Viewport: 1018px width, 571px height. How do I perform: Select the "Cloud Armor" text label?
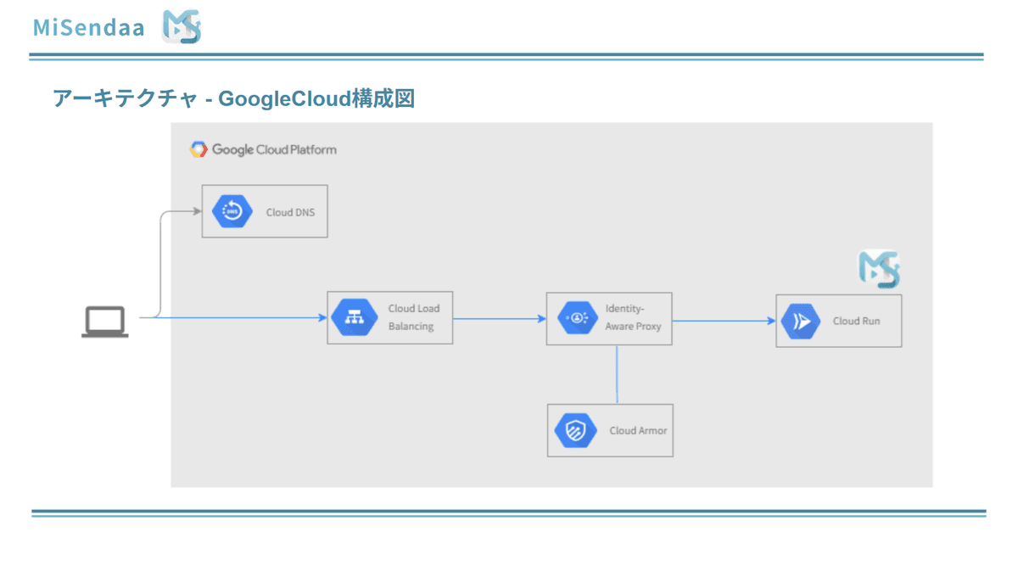638,430
